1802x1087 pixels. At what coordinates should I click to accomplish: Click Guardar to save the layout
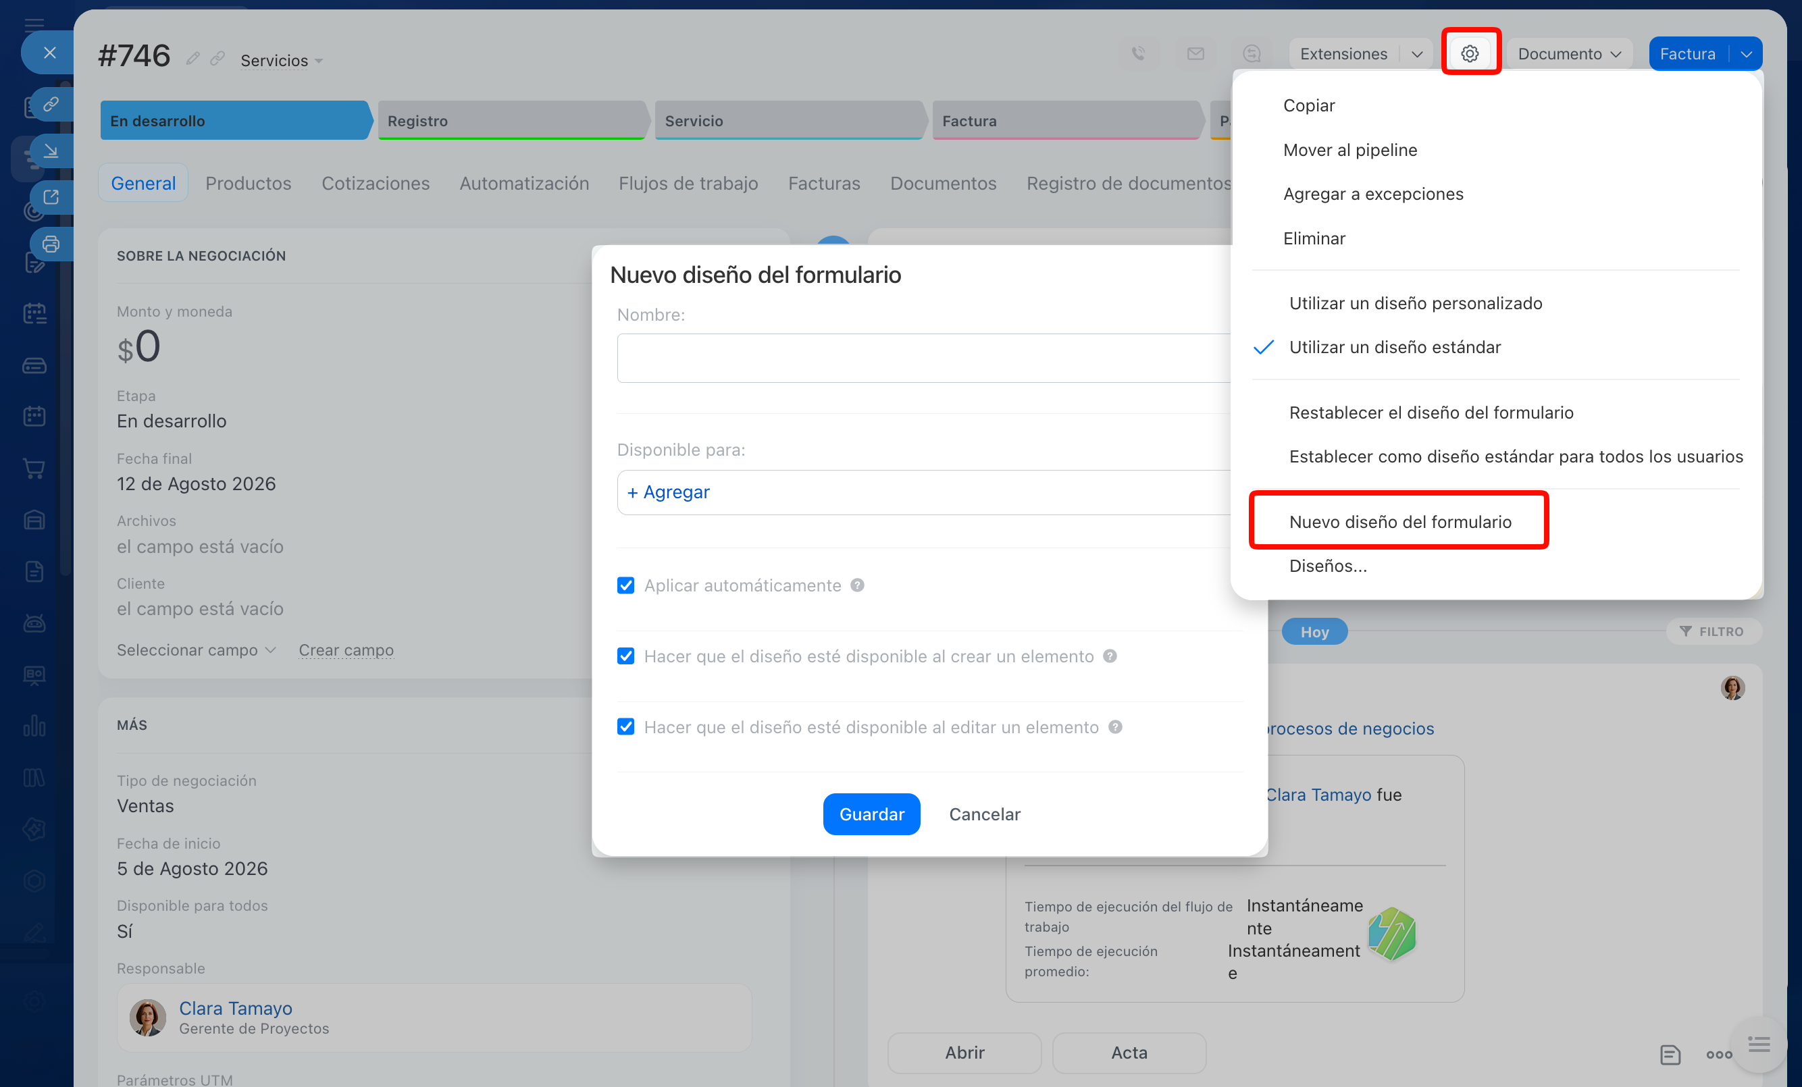(872, 814)
